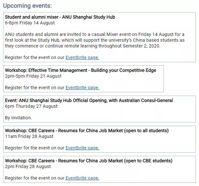Click Register text in the mixer event box
199x186 pixels.
(x=35, y=57)
